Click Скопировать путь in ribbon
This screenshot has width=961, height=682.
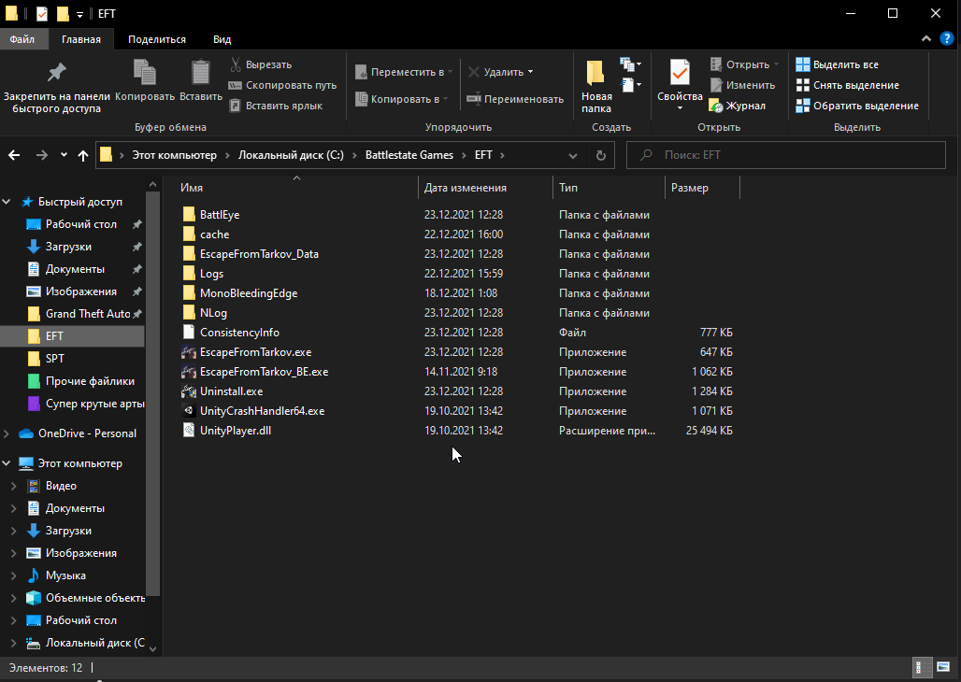[x=283, y=85]
